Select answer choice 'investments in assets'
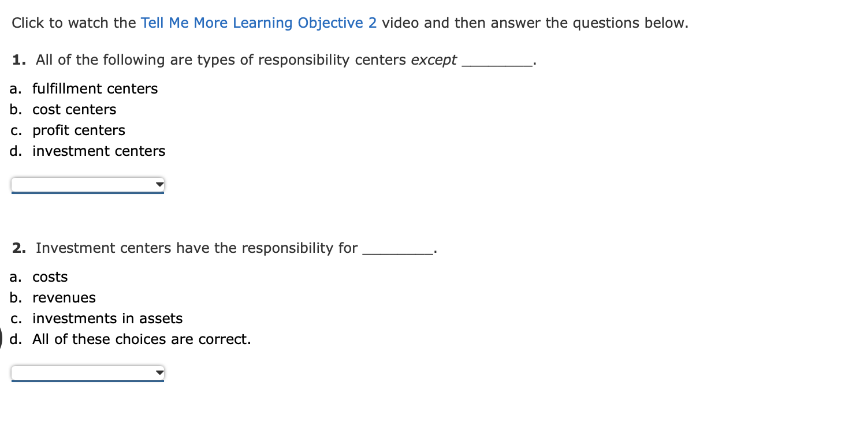Image resolution: width=841 pixels, height=426 pixels. (x=107, y=318)
